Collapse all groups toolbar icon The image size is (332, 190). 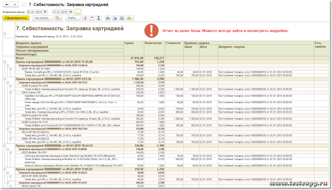coord(92,18)
